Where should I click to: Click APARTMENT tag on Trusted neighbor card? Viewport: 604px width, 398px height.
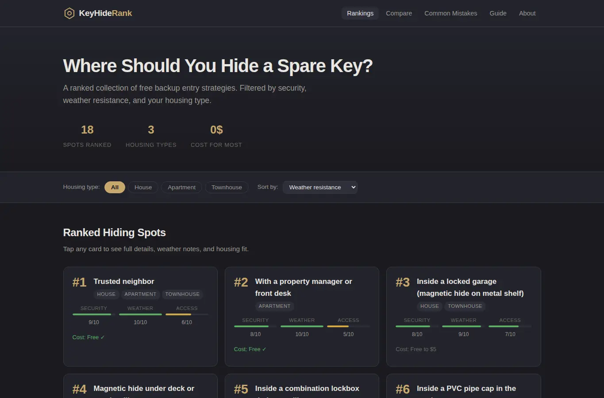140,294
